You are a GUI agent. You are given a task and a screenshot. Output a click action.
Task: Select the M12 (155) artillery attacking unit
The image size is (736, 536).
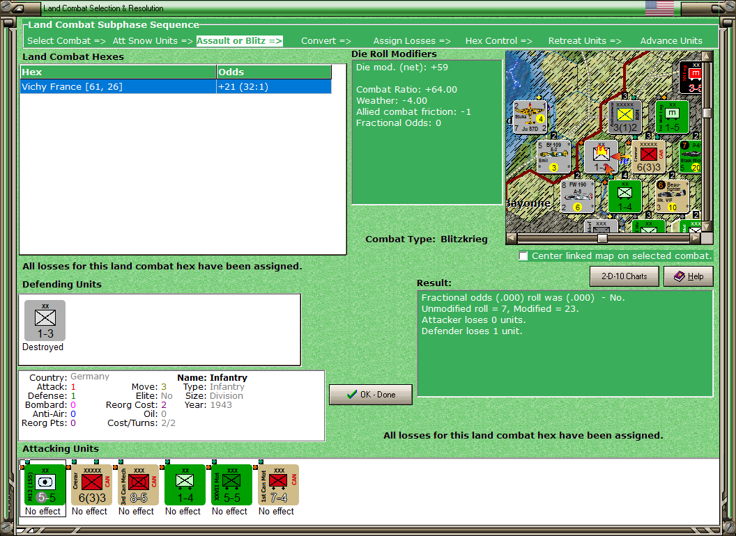45,484
